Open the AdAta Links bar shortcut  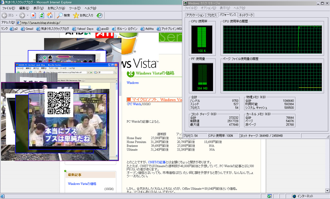coord(147,29)
